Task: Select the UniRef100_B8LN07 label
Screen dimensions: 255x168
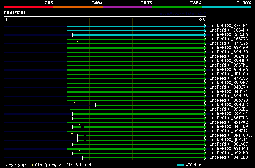Action: point(229,144)
